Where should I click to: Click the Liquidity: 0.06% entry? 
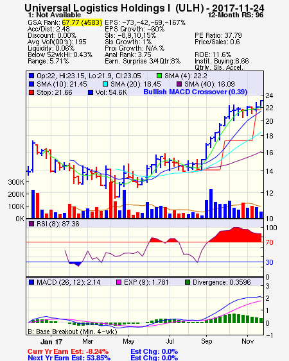pyautogui.click(x=51, y=48)
